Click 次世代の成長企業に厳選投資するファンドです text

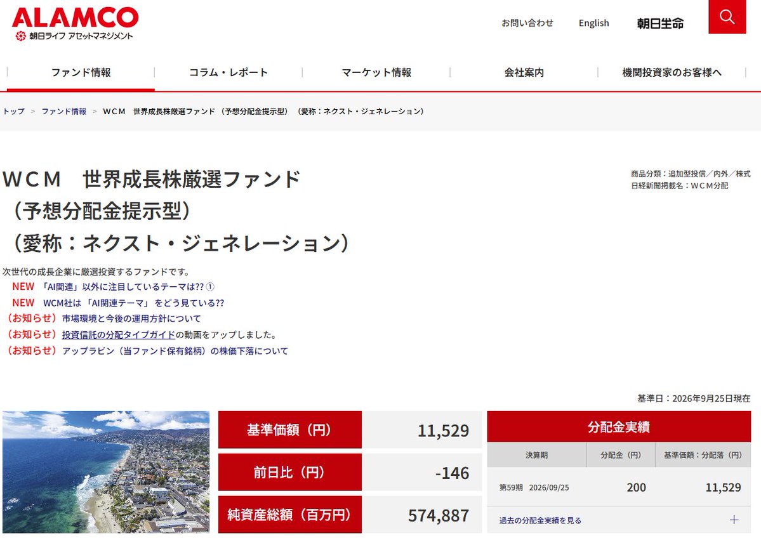[x=96, y=272]
